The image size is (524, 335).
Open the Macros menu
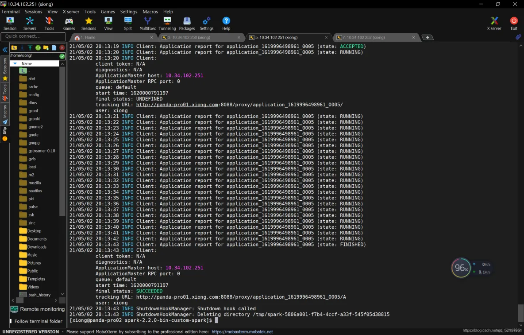point(150,12)
